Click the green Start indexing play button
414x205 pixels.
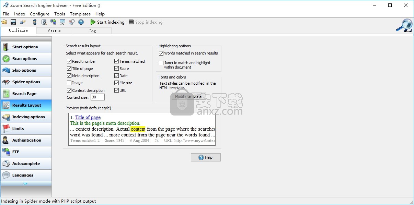(x=107, y=22)
